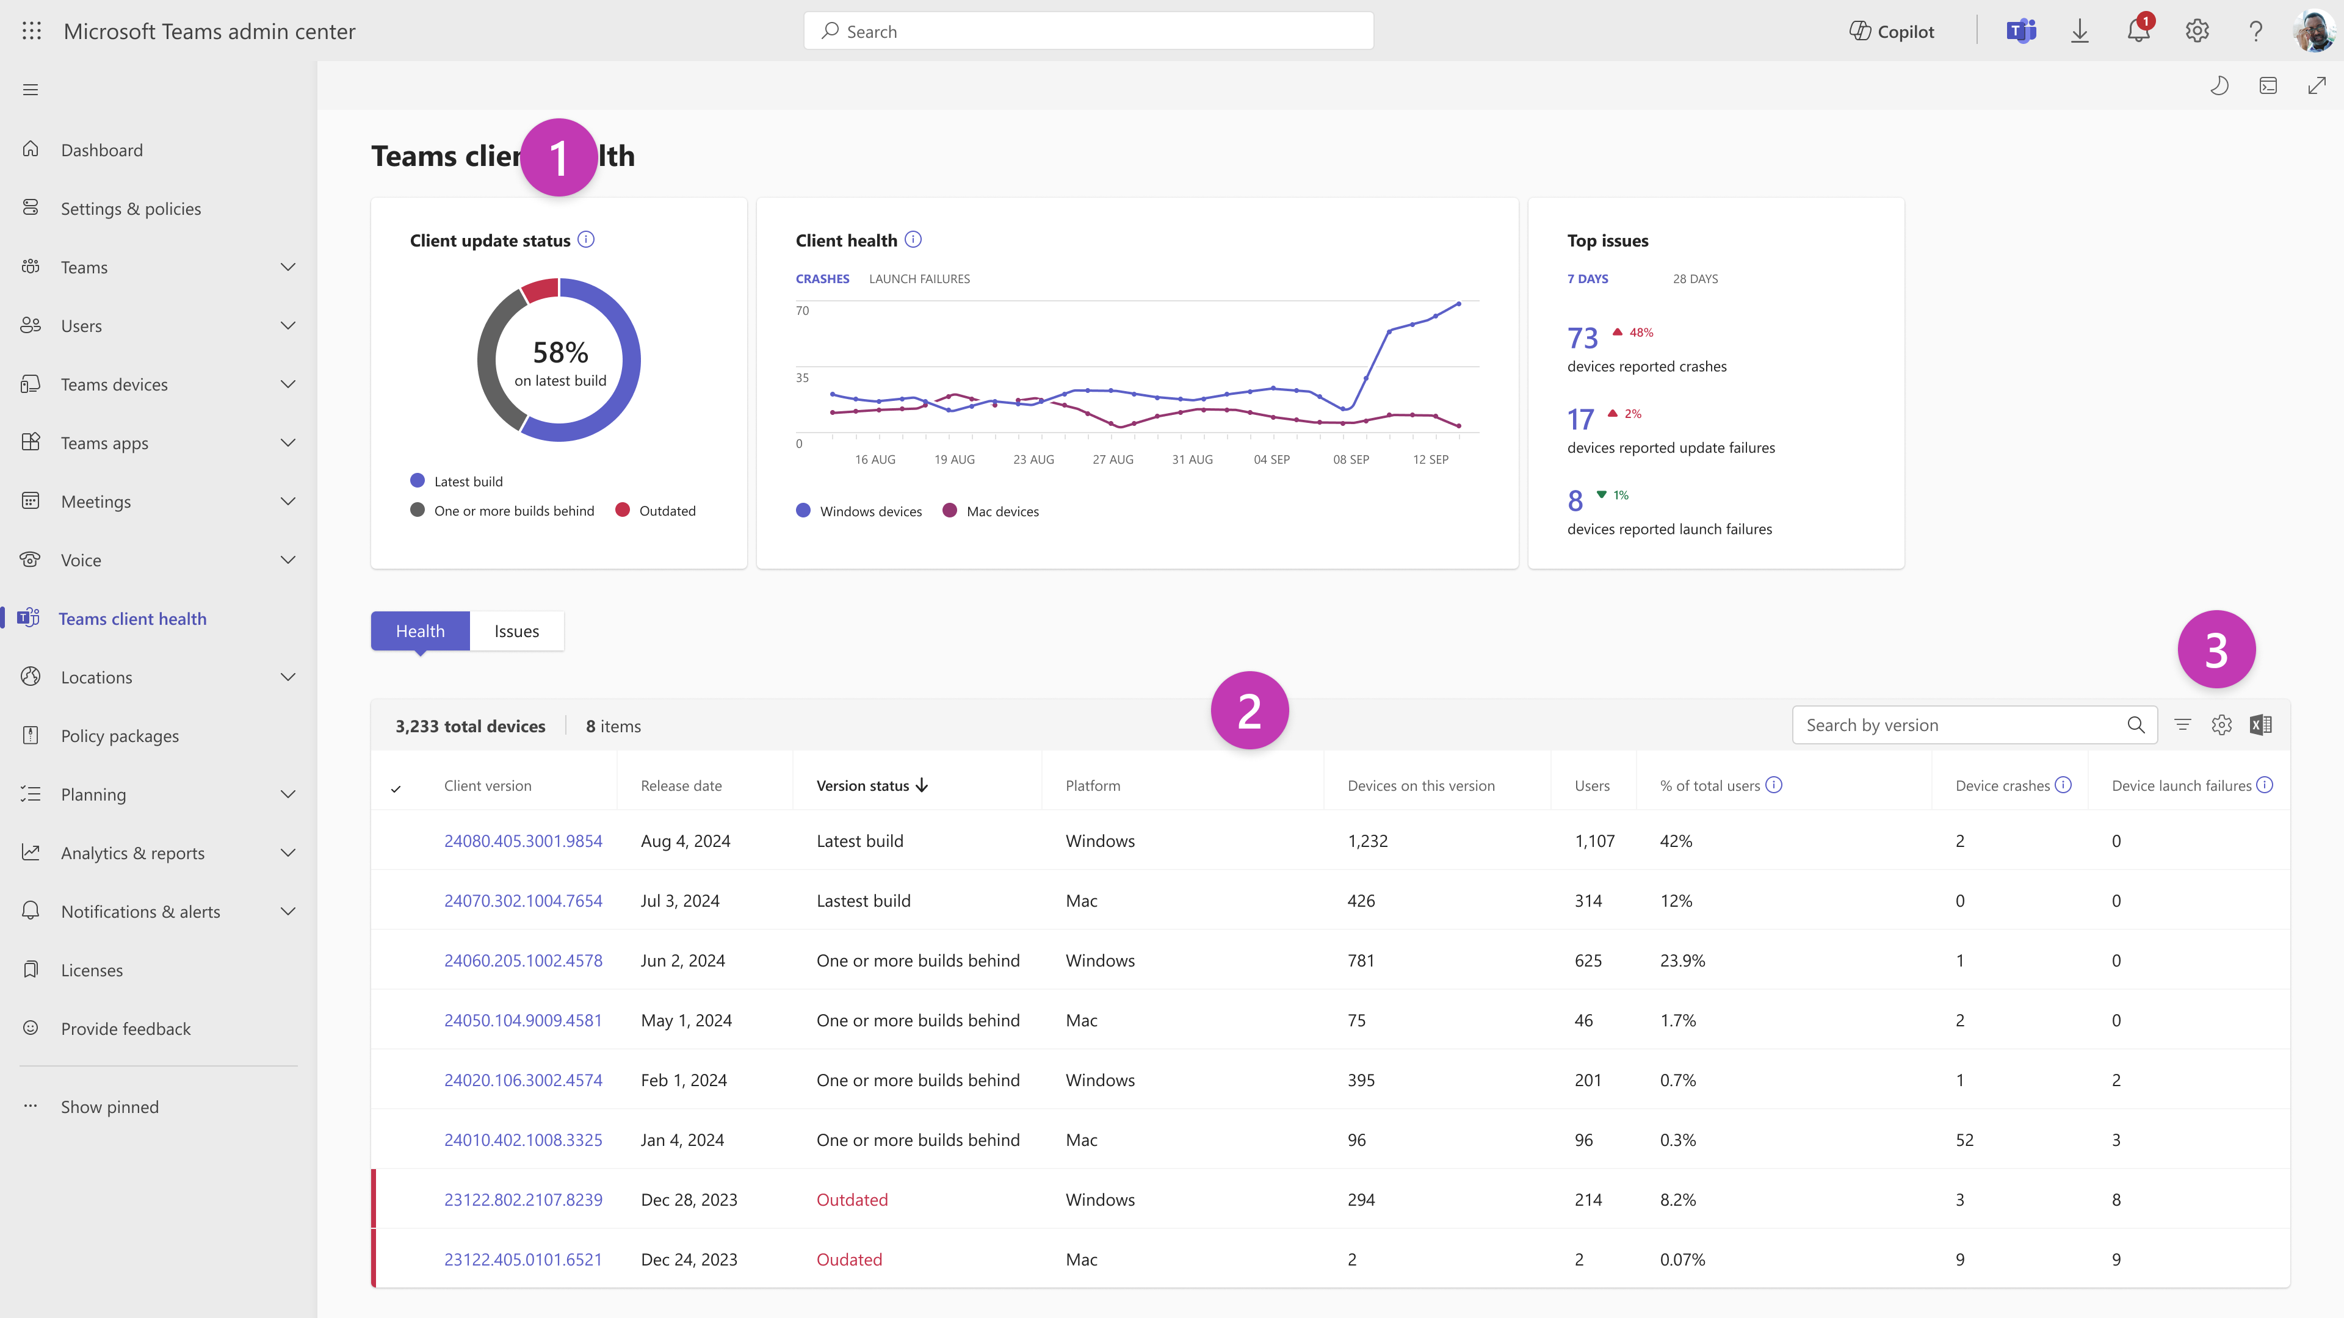Screen dimensions: 2344x1318
Task: Toggle dark mode moon icon
Action: click(2219, 87)
